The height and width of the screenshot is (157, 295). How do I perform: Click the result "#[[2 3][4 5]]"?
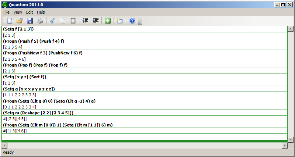click(145, 119)
